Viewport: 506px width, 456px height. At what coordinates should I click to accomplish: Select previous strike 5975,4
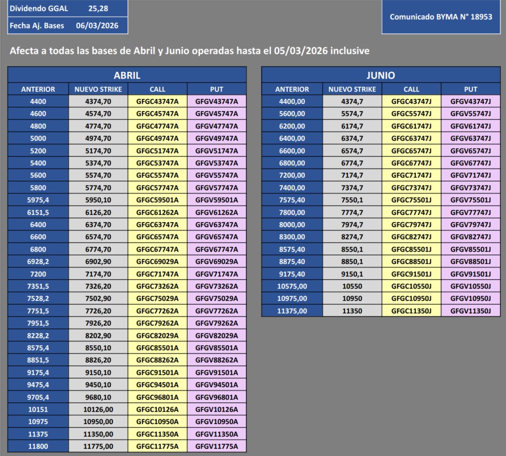[38, 200]
